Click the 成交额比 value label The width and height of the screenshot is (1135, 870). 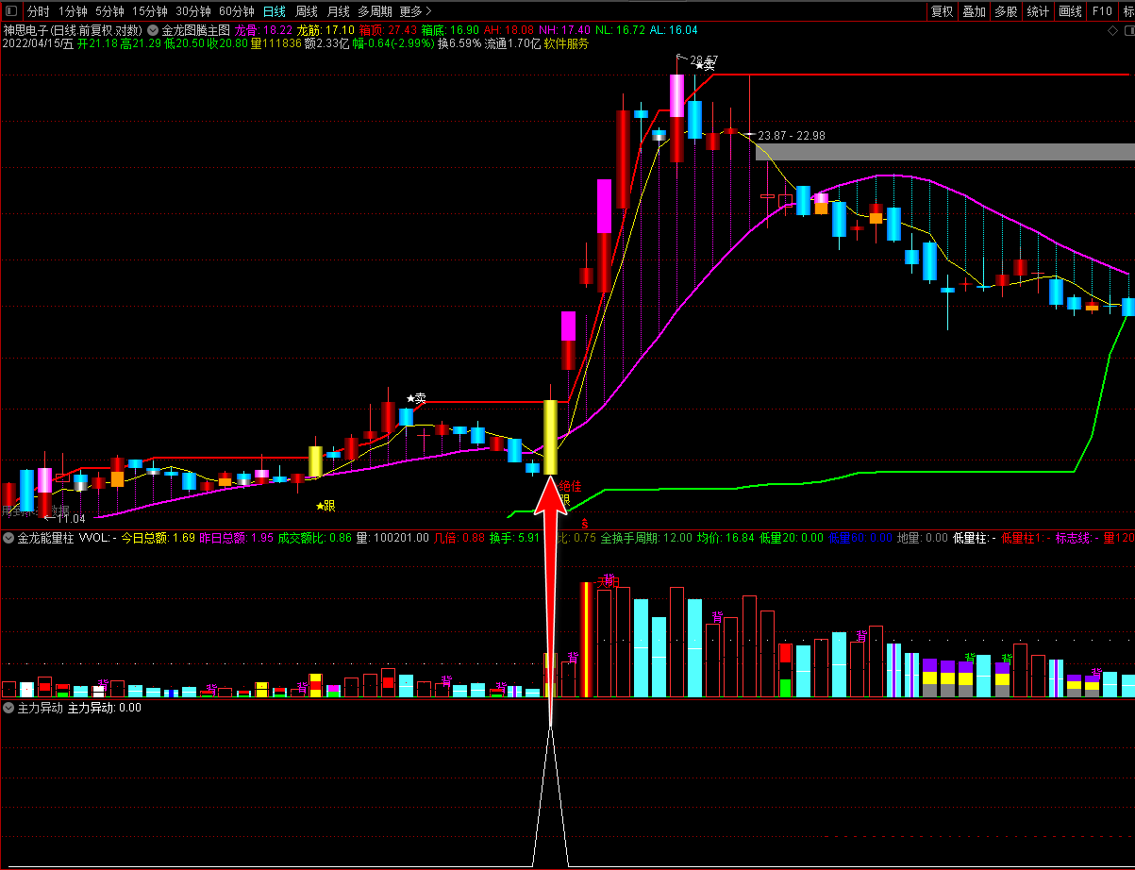click(314, 538)
